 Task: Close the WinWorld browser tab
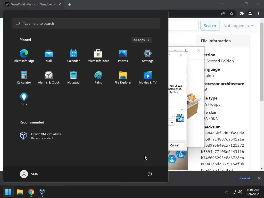click(x=60, y=4)
